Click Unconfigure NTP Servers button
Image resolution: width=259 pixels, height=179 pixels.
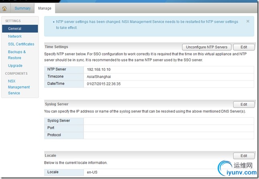coord(207,47)
